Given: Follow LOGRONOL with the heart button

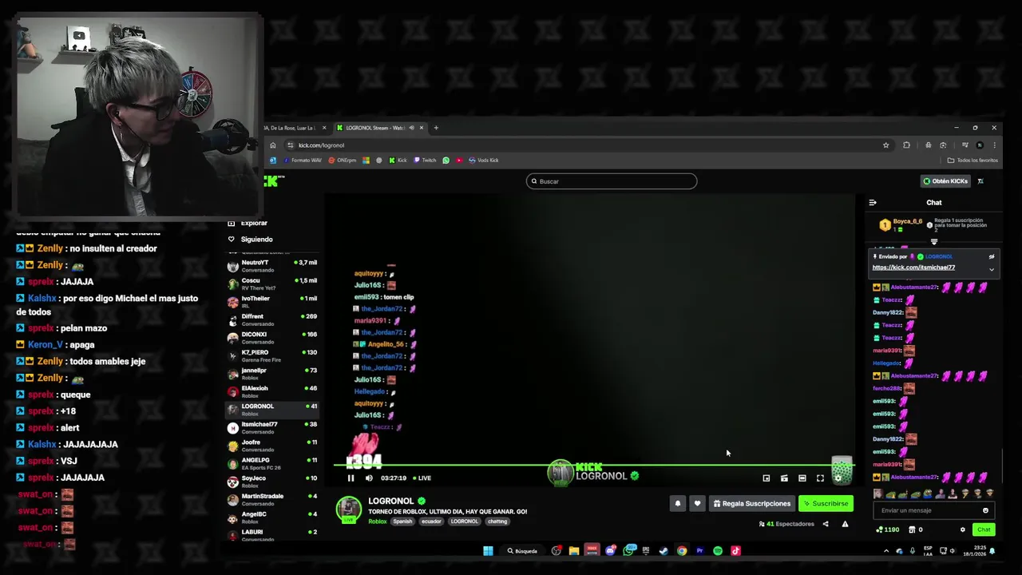Looking at the screenshot, I should pyautogui.click(x=697, y=504).
